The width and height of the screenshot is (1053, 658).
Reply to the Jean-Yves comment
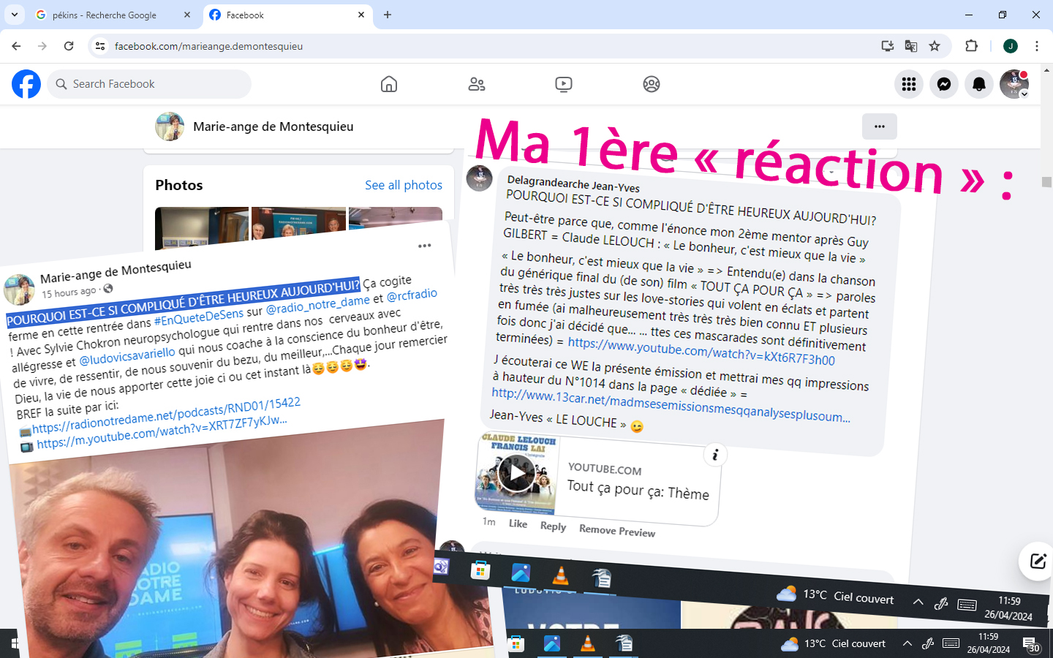(x=553, y=526)
